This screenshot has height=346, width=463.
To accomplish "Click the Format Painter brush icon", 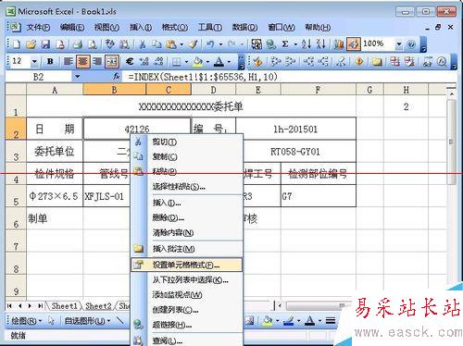I will pos(194,44).
